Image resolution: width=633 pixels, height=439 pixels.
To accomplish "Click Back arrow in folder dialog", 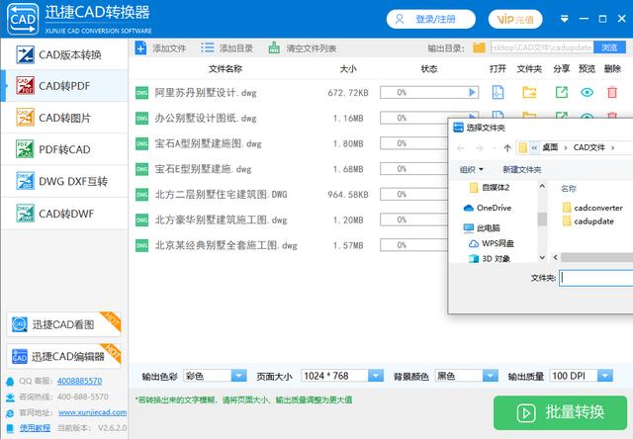I will [461, 148].
